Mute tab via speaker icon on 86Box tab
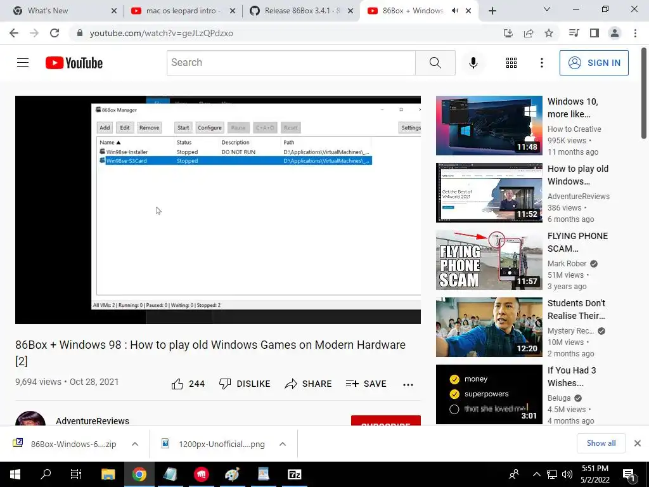This screenshot has height=487, width=649. point(455,11)
